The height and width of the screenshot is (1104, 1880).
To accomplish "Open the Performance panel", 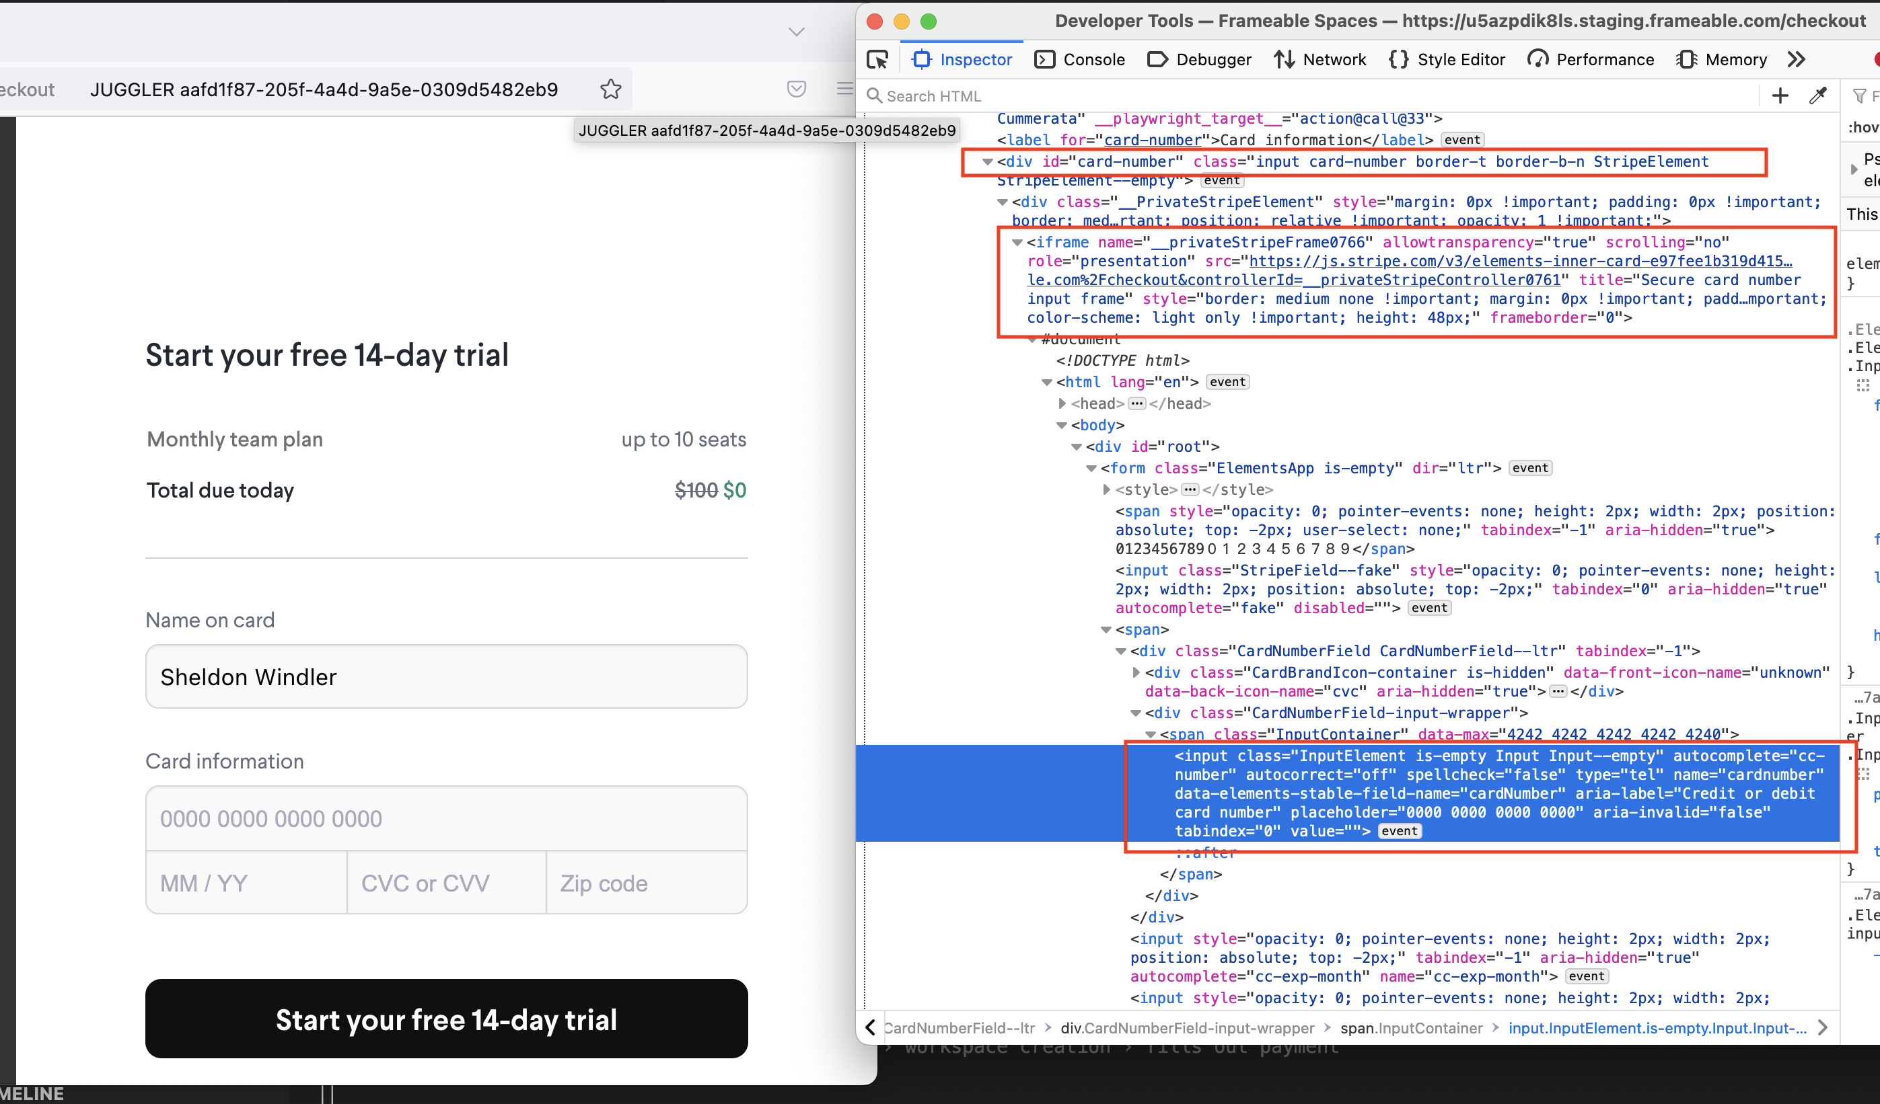I will pos(1590,59).
